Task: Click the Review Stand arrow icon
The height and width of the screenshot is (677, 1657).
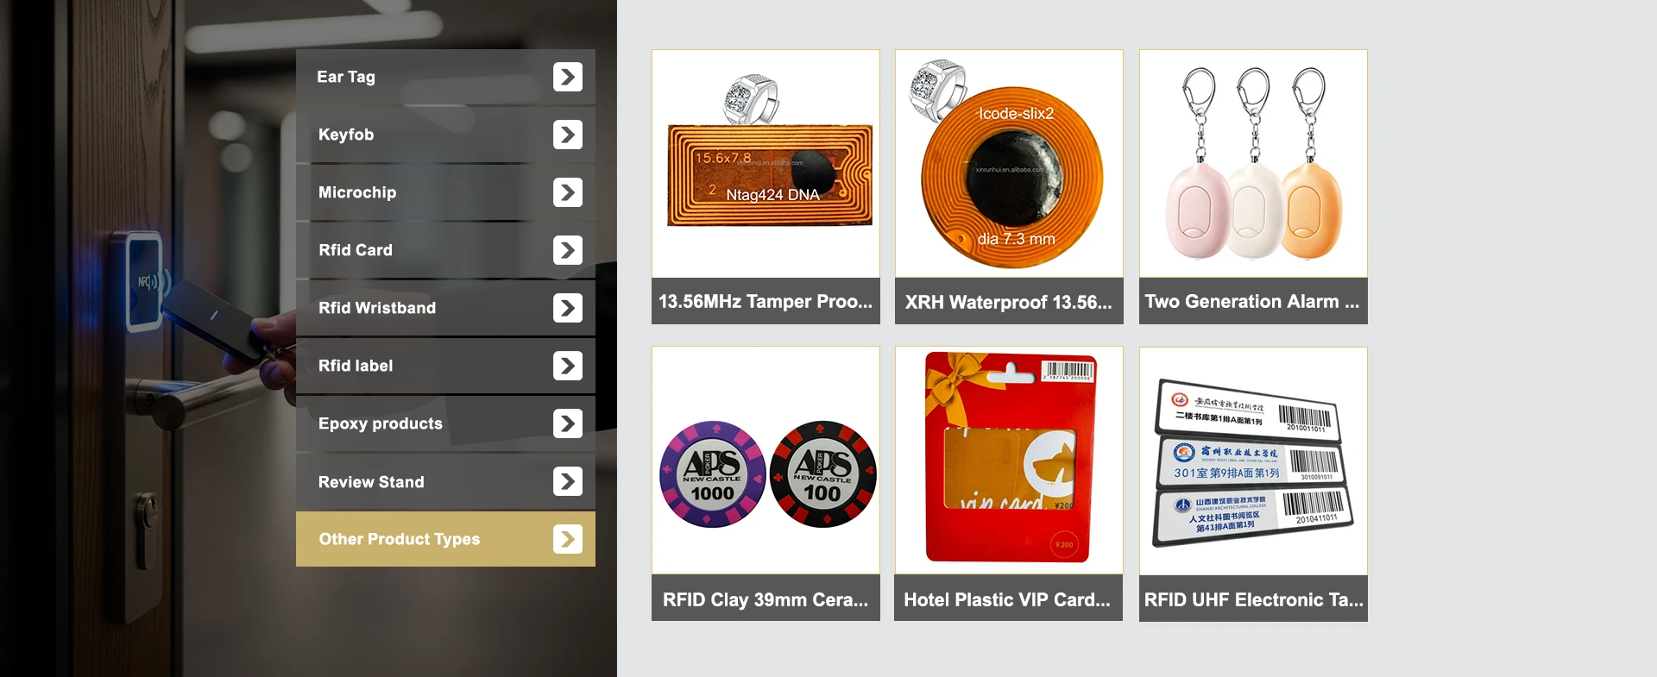Action: [x=568, y=481]
